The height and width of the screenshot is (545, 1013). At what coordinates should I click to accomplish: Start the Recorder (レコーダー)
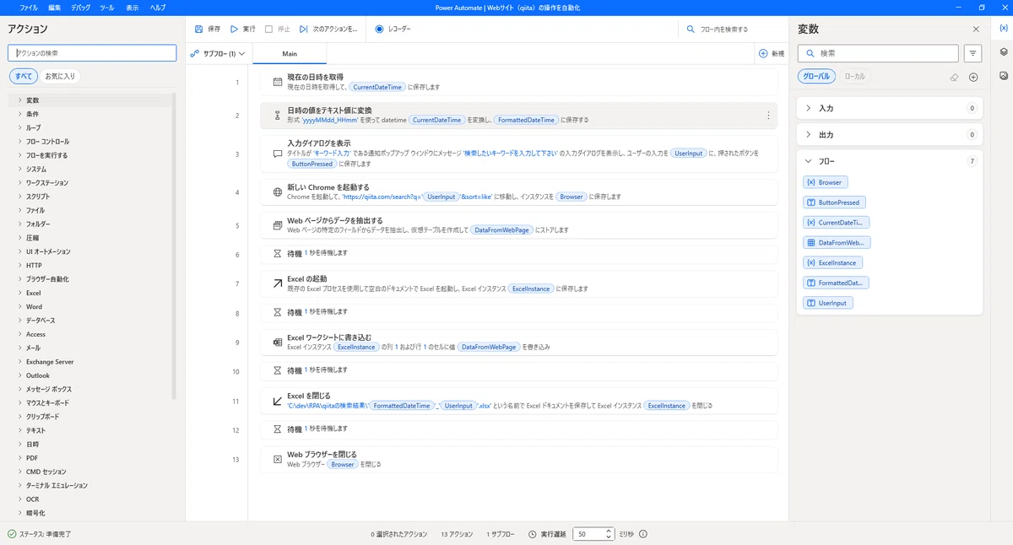(393, 29)
